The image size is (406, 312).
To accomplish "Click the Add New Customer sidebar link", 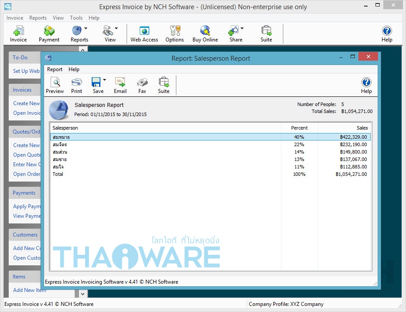I will [27, 248].
